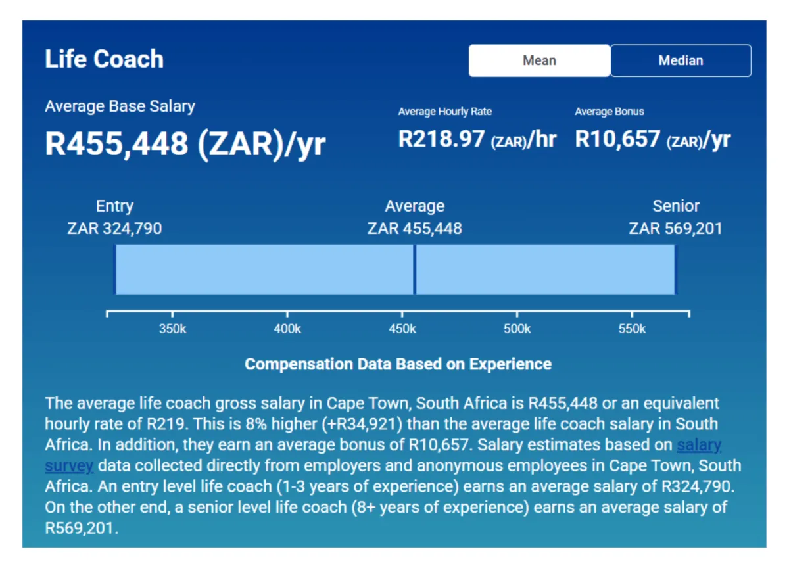789x568 pixels.
Task: Click the ZAR 324,790 entry salary value
Action: coord(114,229)
